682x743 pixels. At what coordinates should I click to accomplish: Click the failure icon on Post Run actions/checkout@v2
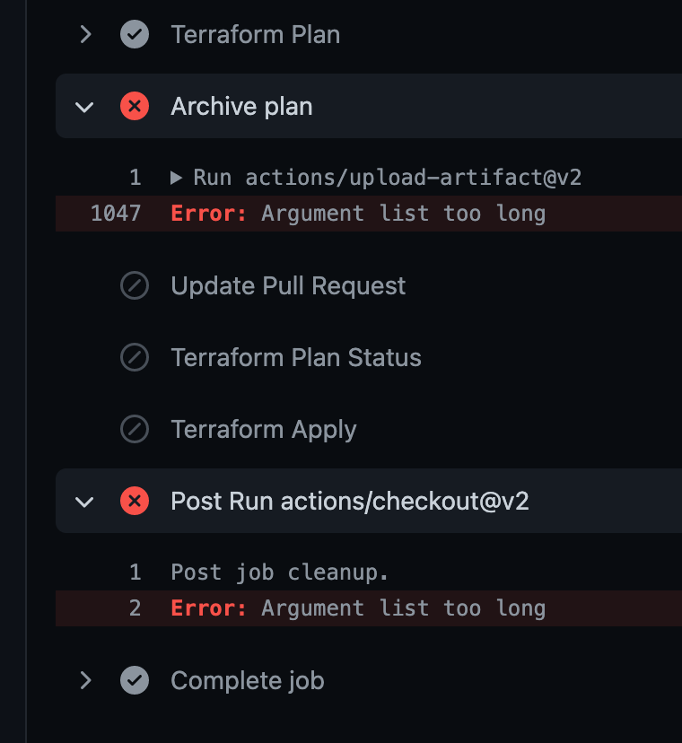[x=135, y=501]
